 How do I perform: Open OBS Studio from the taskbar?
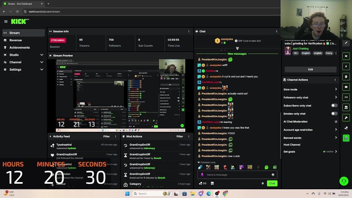pos(217,194)
